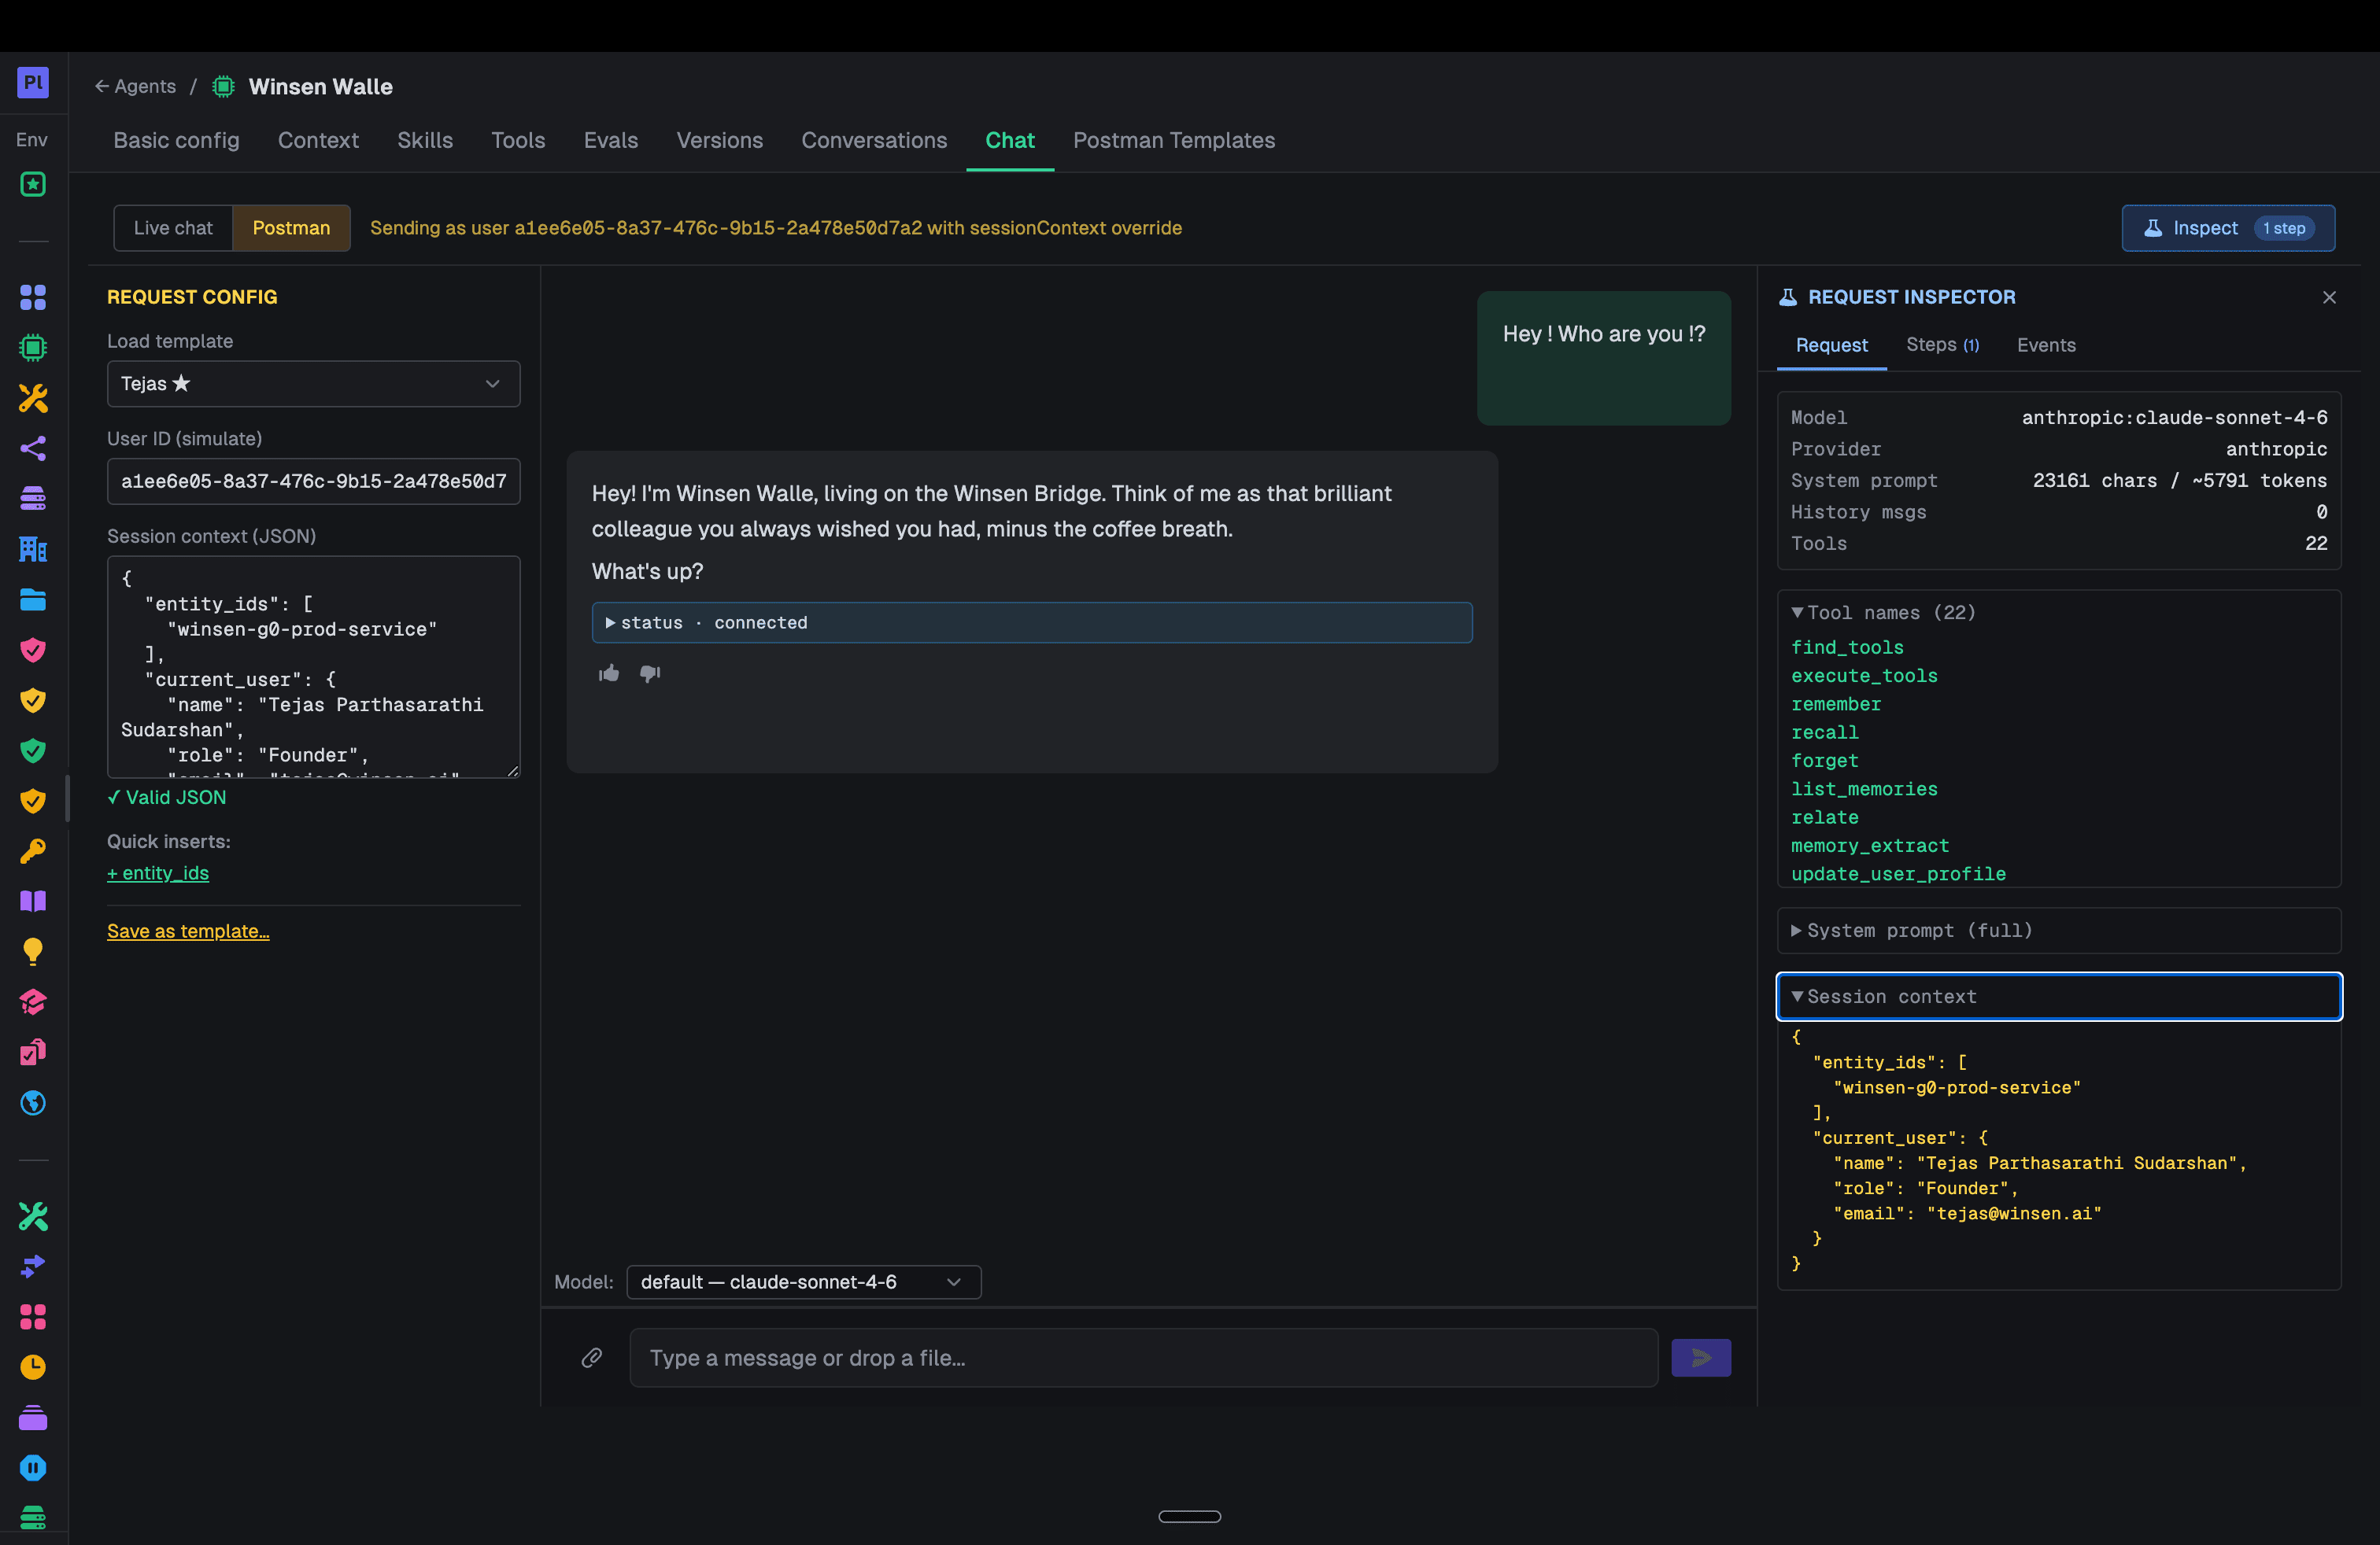This screenshot has height=1545, width=2380.
Task: Select the Chat tab
Action: 1010,140
